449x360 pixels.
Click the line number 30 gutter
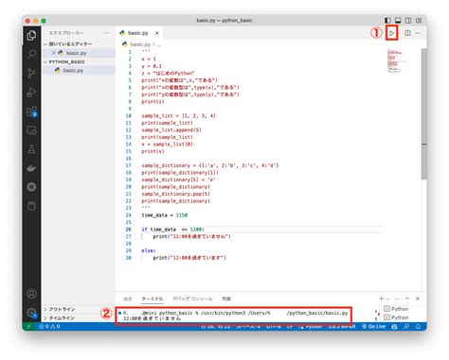click(128, 258)
